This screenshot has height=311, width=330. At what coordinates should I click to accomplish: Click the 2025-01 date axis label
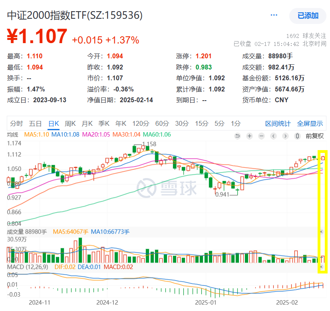click(x=206, y=302)
